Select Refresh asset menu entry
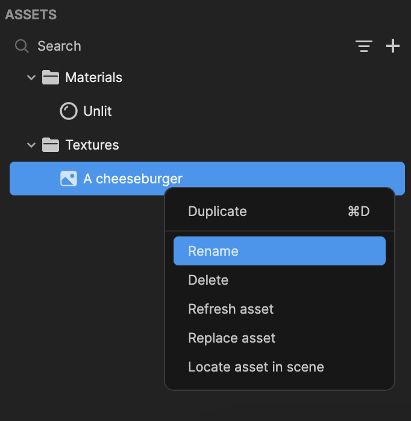This screenshot has width=411, height=421. click(280, 309)
